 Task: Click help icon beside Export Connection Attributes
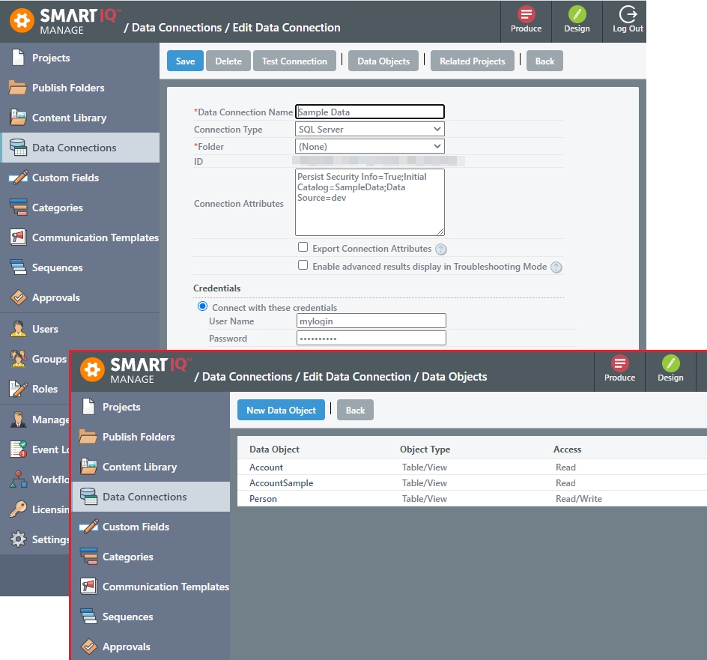pyautogui.click(x=441, y=249)
